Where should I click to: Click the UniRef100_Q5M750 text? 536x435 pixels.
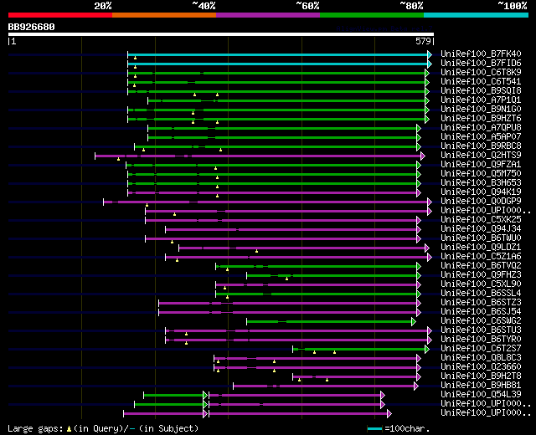tap(481, 173)
